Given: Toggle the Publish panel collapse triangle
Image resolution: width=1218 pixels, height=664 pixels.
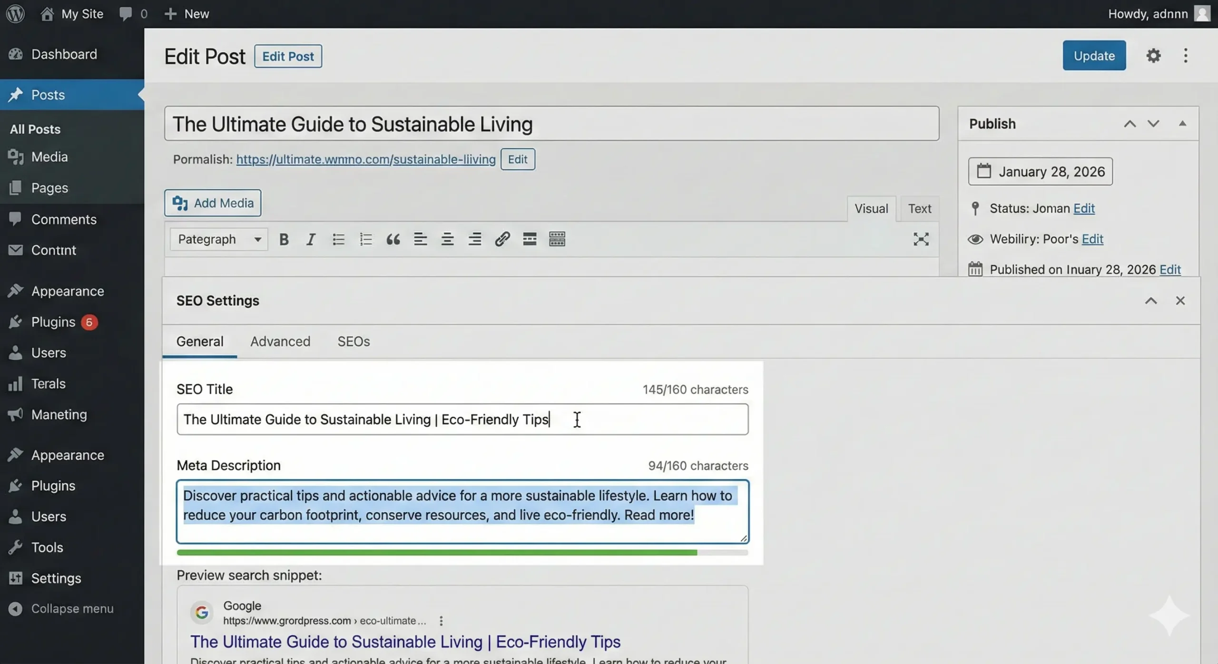Looking at the screenshot, I should [x=1182, y=124].
